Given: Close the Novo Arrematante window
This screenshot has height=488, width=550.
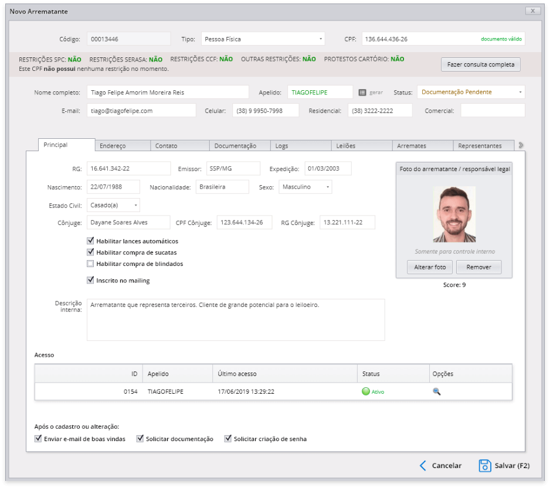Looking at the screenshot, I should click(532, 11).
